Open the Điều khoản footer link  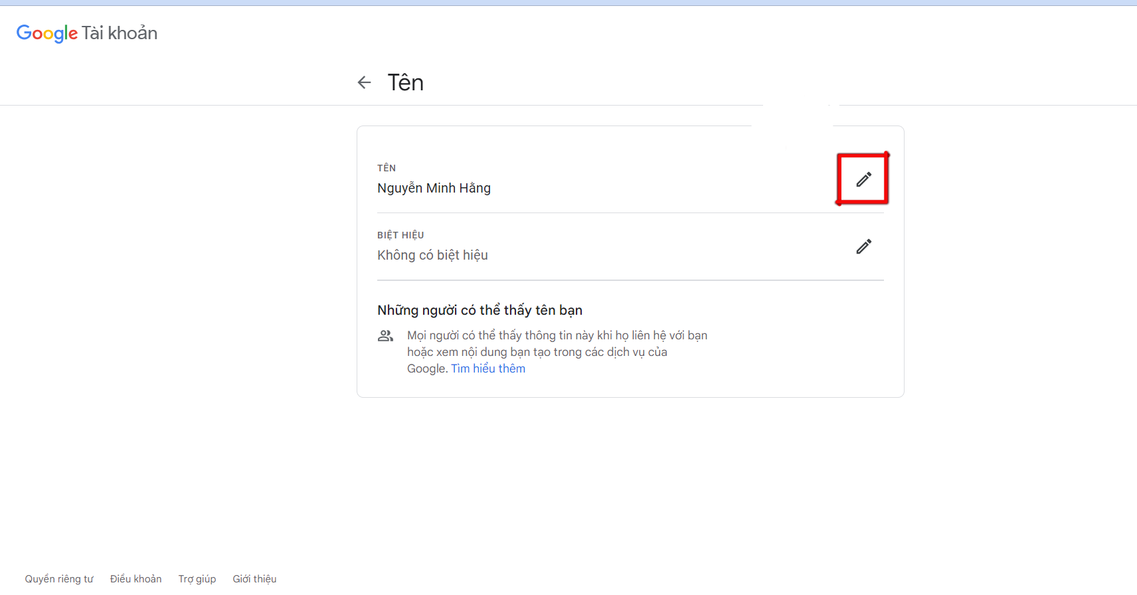[135, 579]
